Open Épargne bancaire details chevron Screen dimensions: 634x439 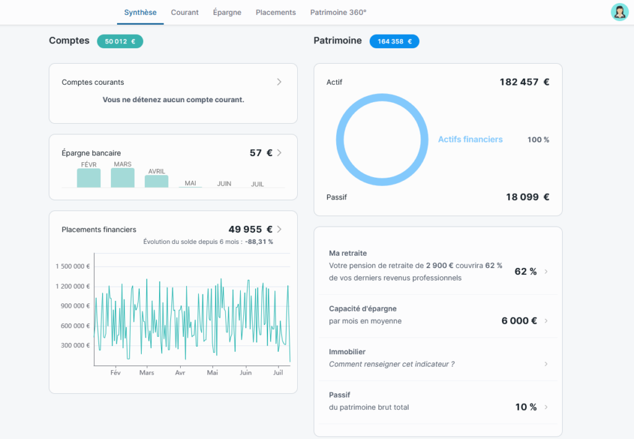tap(279, 153)
